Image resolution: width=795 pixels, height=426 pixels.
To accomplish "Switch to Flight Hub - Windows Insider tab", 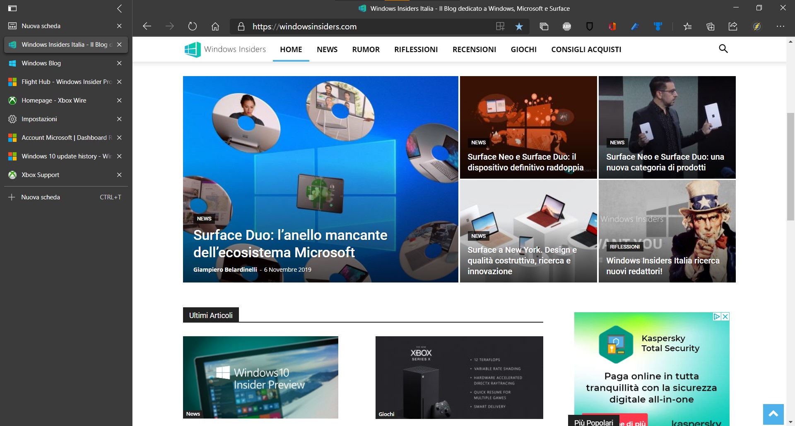I will [x=66, y=82].
